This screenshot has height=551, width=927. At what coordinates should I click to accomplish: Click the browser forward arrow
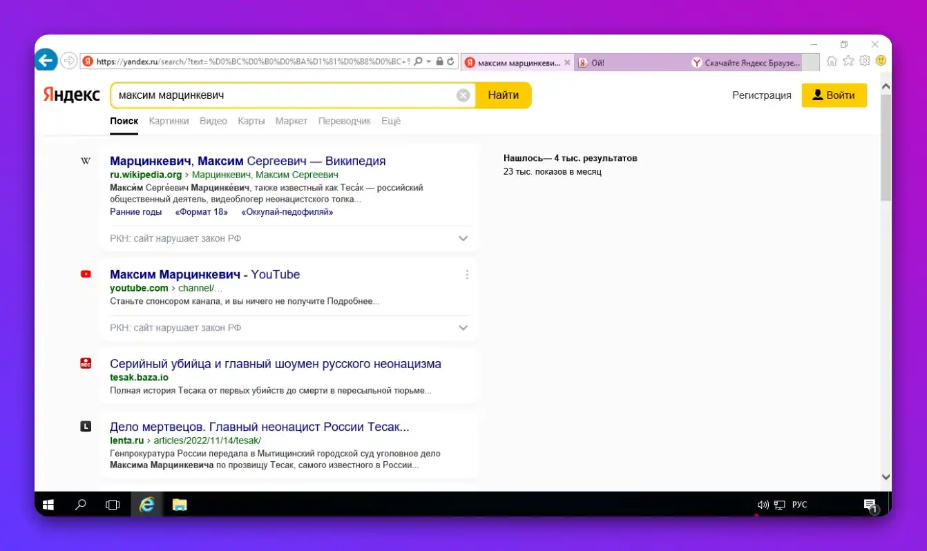68,61
